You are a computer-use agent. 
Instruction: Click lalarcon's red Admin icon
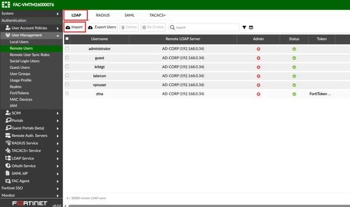pos(258,76)
